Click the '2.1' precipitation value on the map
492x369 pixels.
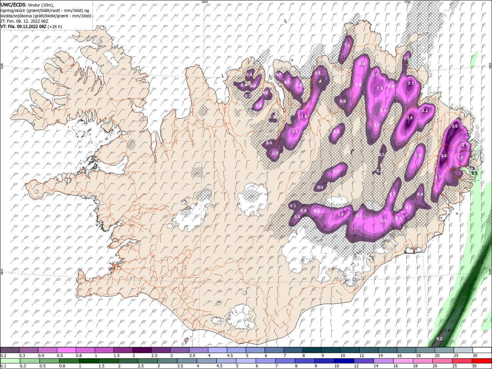[x=411, y=83]
